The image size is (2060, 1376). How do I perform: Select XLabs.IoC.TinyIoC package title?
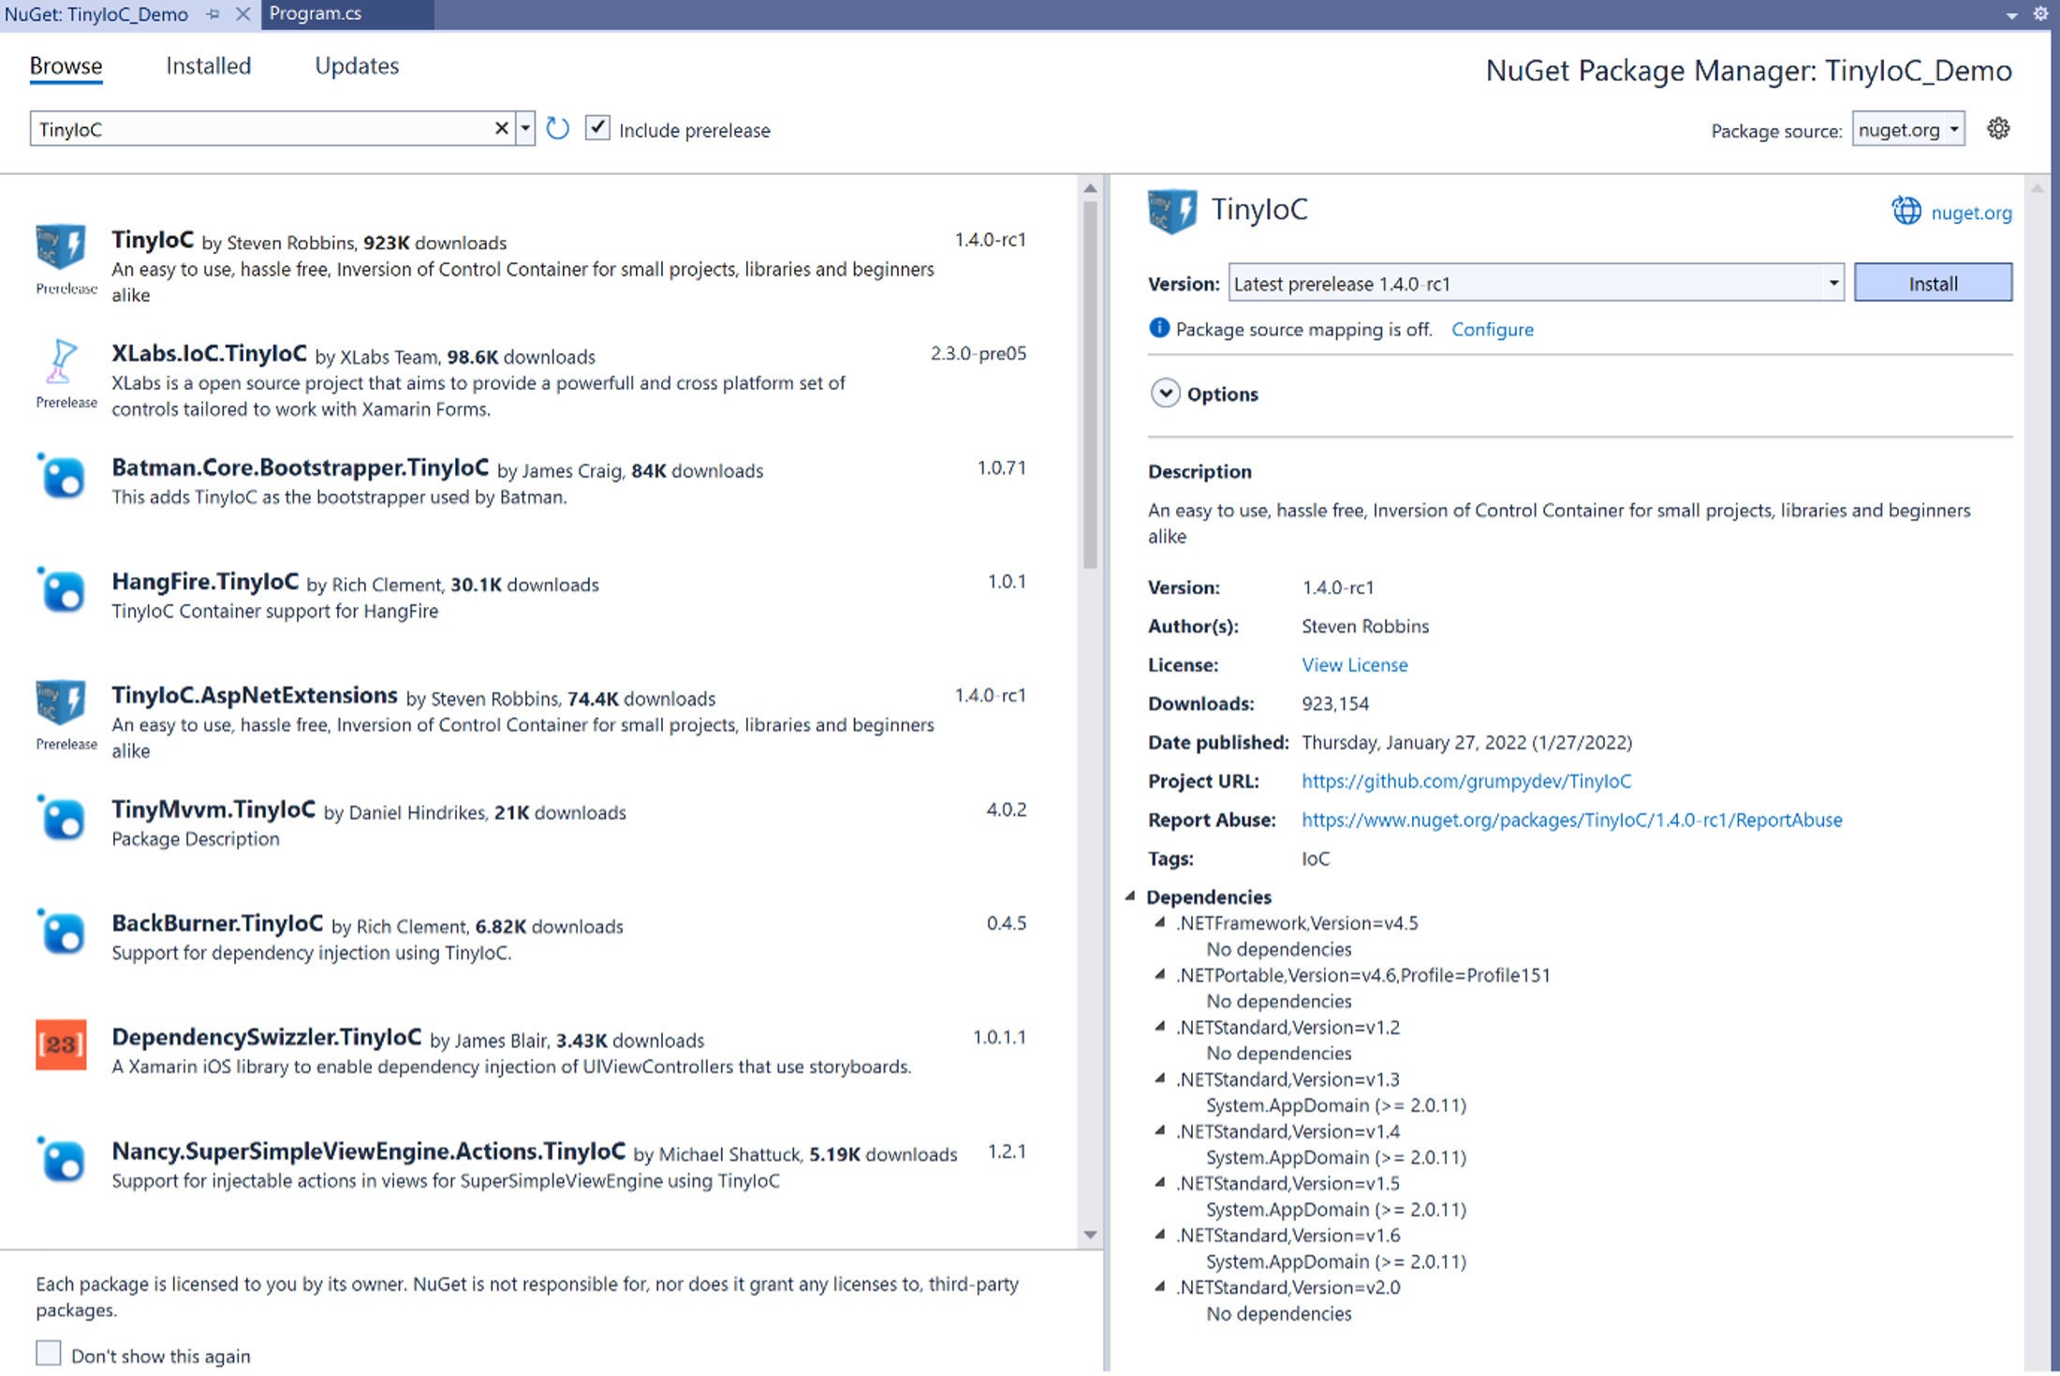(209, 353)
